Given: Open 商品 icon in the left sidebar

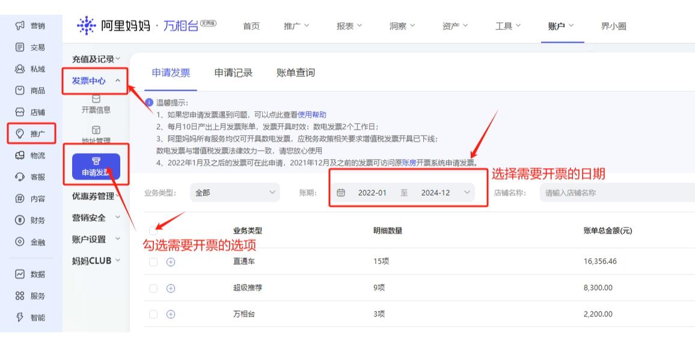Looking at the screenshot, I should (19, 91).
